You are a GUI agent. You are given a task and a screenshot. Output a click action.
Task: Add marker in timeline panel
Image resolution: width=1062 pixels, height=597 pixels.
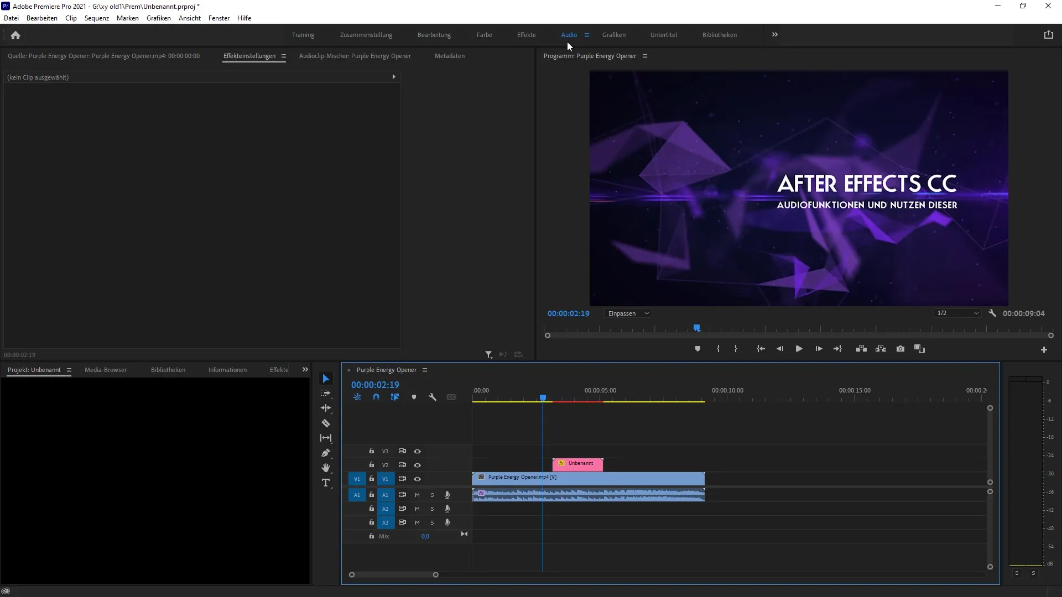click(414, 397)
